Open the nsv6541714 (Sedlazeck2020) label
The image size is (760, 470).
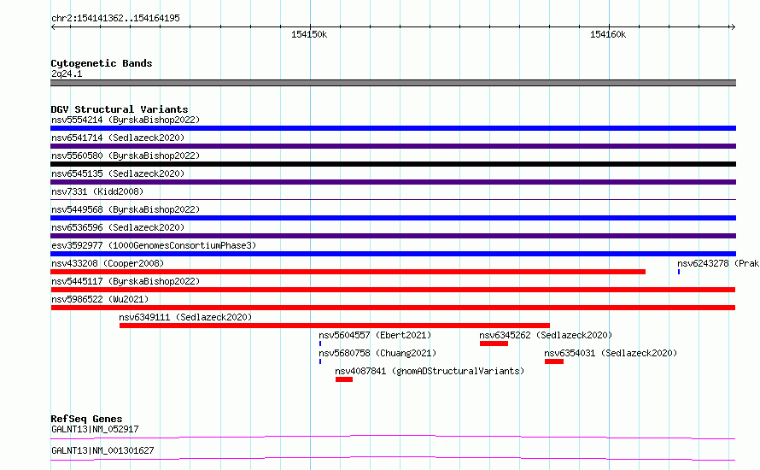pos(118,138)
